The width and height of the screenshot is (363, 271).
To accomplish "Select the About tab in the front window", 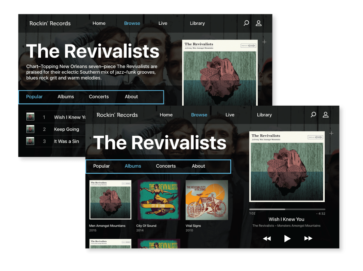I will click(x=198, y=166).
